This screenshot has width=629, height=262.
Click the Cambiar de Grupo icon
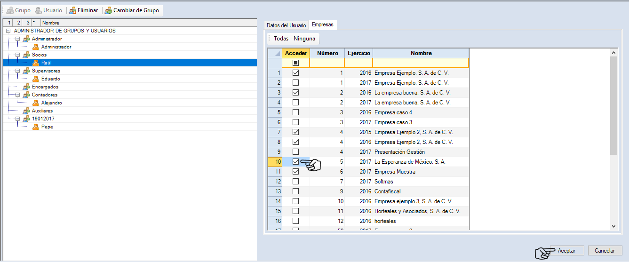[x=109, y=10]
